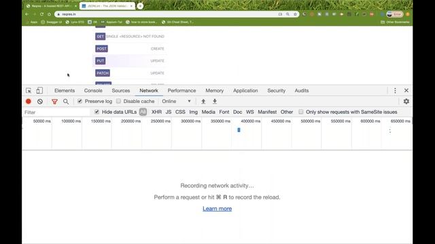Switch to the Reqres browser tab
This screenshot has height=244, width=435.
[x=50, y=6]
